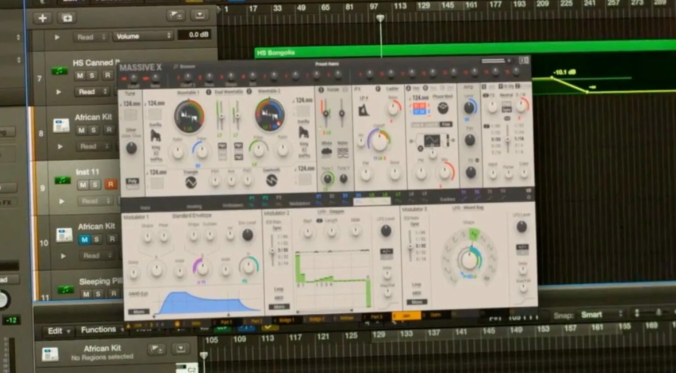Open the Read dropdown on African Kit track 8

pyautogui.click(x=93, y=146)
